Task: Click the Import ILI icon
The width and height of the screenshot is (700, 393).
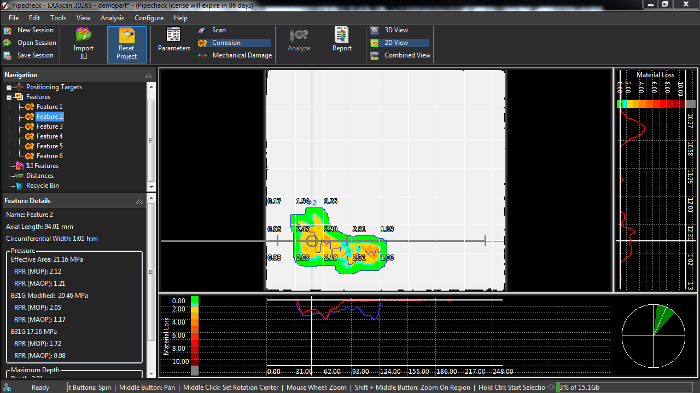Action: [x=84, y=36]
